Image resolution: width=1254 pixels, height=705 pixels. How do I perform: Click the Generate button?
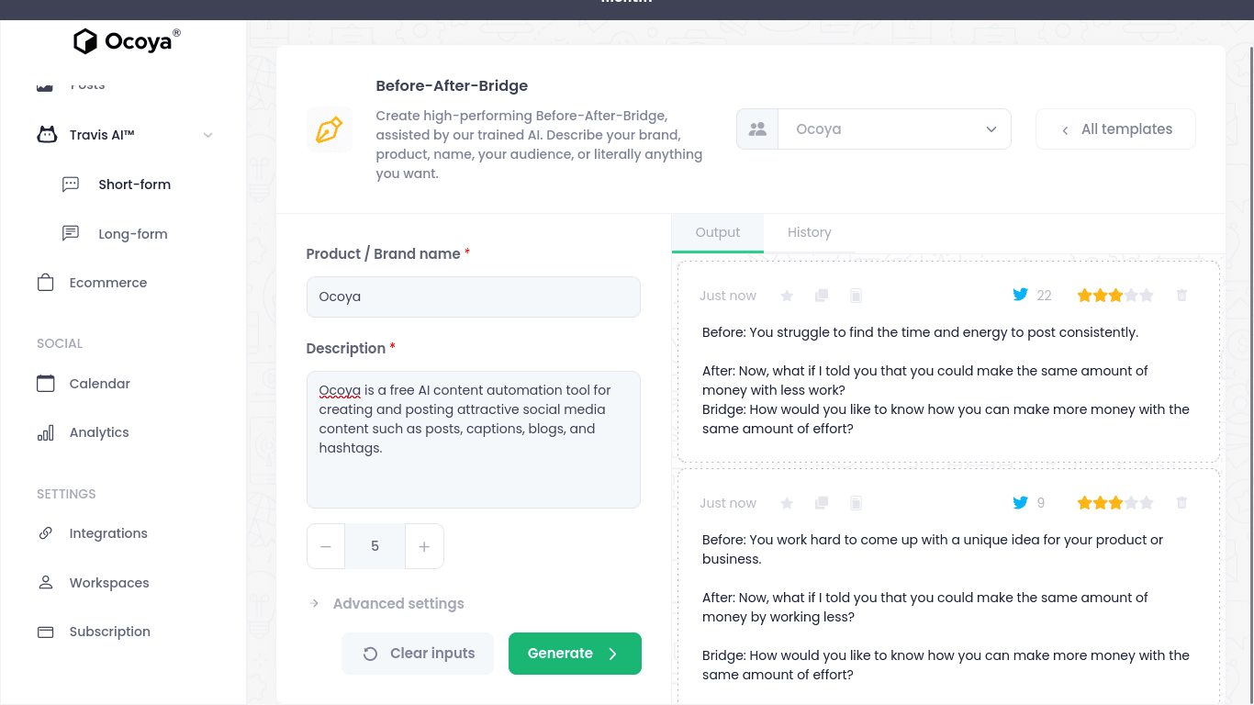pos(575,654)
